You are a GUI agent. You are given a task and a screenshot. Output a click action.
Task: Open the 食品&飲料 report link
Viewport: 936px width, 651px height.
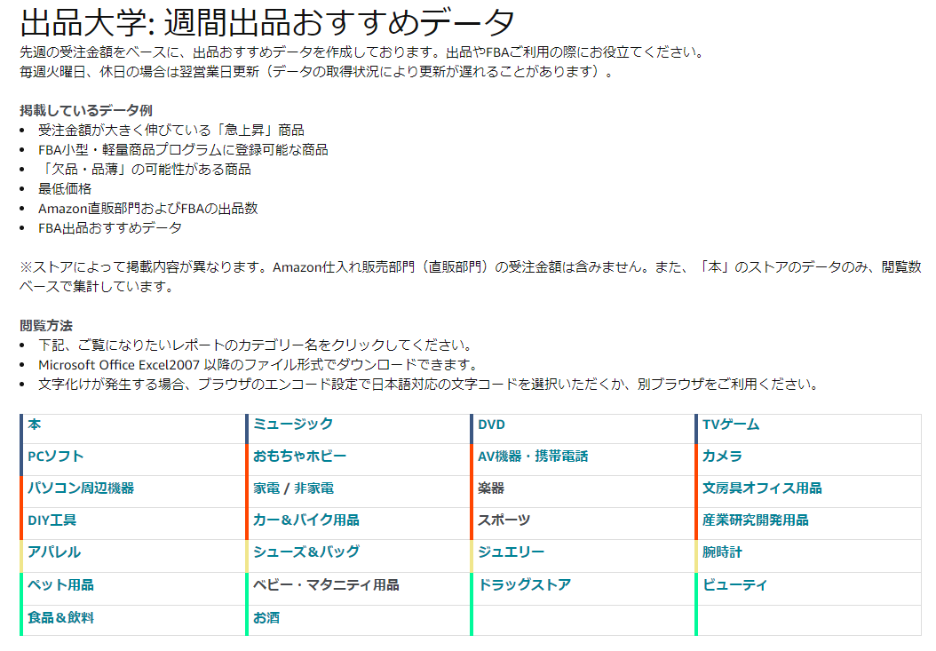click(x=60, y=618)
